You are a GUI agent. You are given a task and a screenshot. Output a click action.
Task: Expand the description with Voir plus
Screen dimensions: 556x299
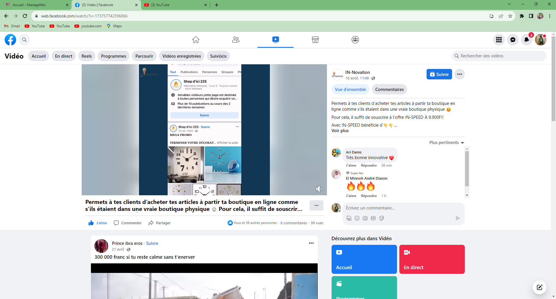click(x=340, y=131)
